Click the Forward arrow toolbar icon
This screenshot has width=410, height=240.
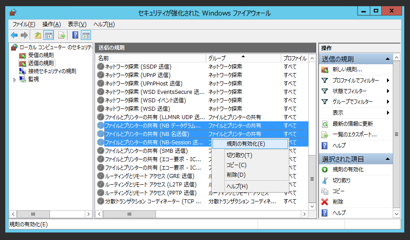coord(24,35)
